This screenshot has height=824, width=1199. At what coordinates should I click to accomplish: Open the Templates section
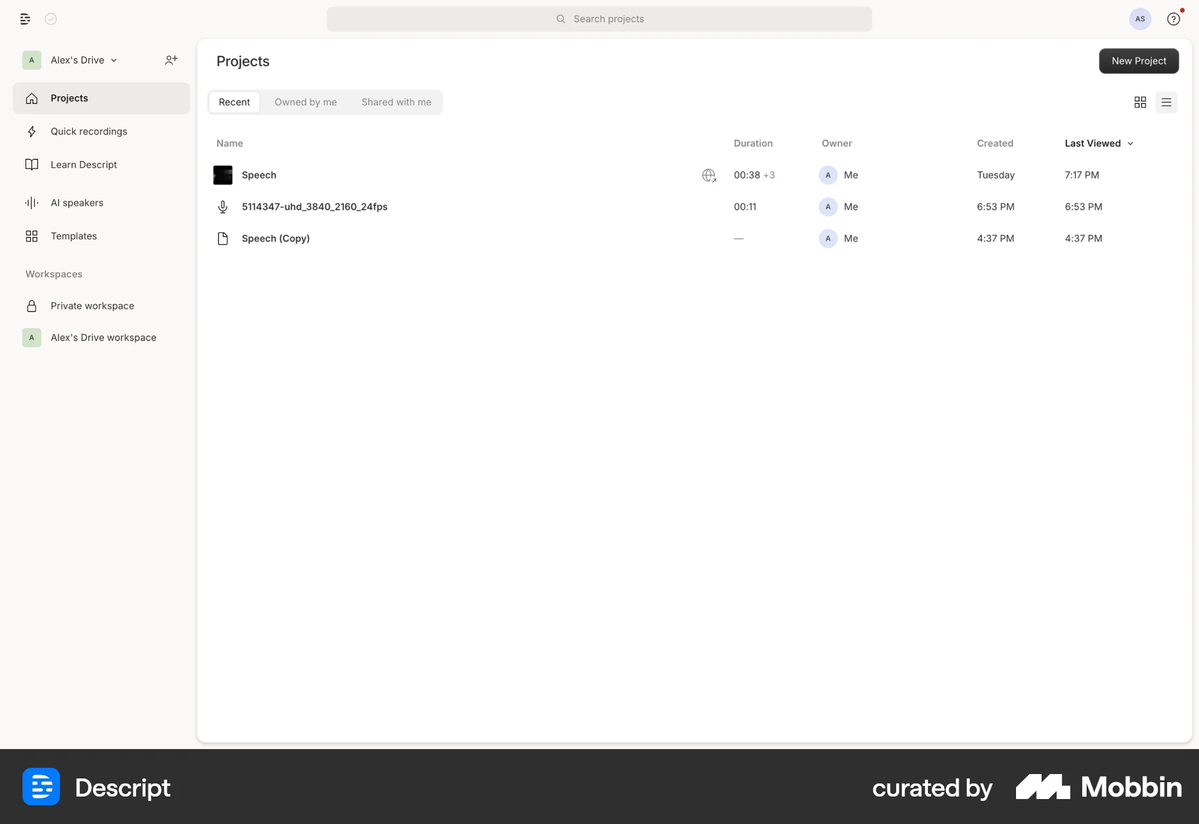74,236
